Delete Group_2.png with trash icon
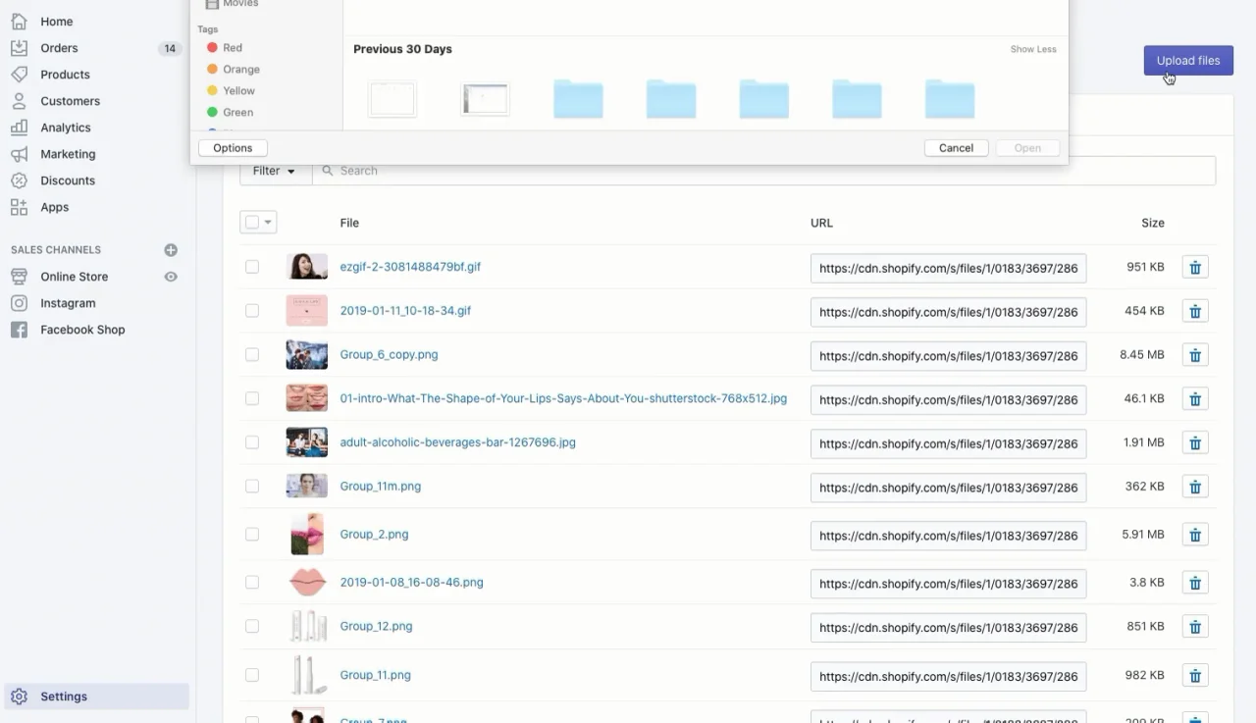The height and width of the screenshot is (723, 1256). coord(1195,535)
